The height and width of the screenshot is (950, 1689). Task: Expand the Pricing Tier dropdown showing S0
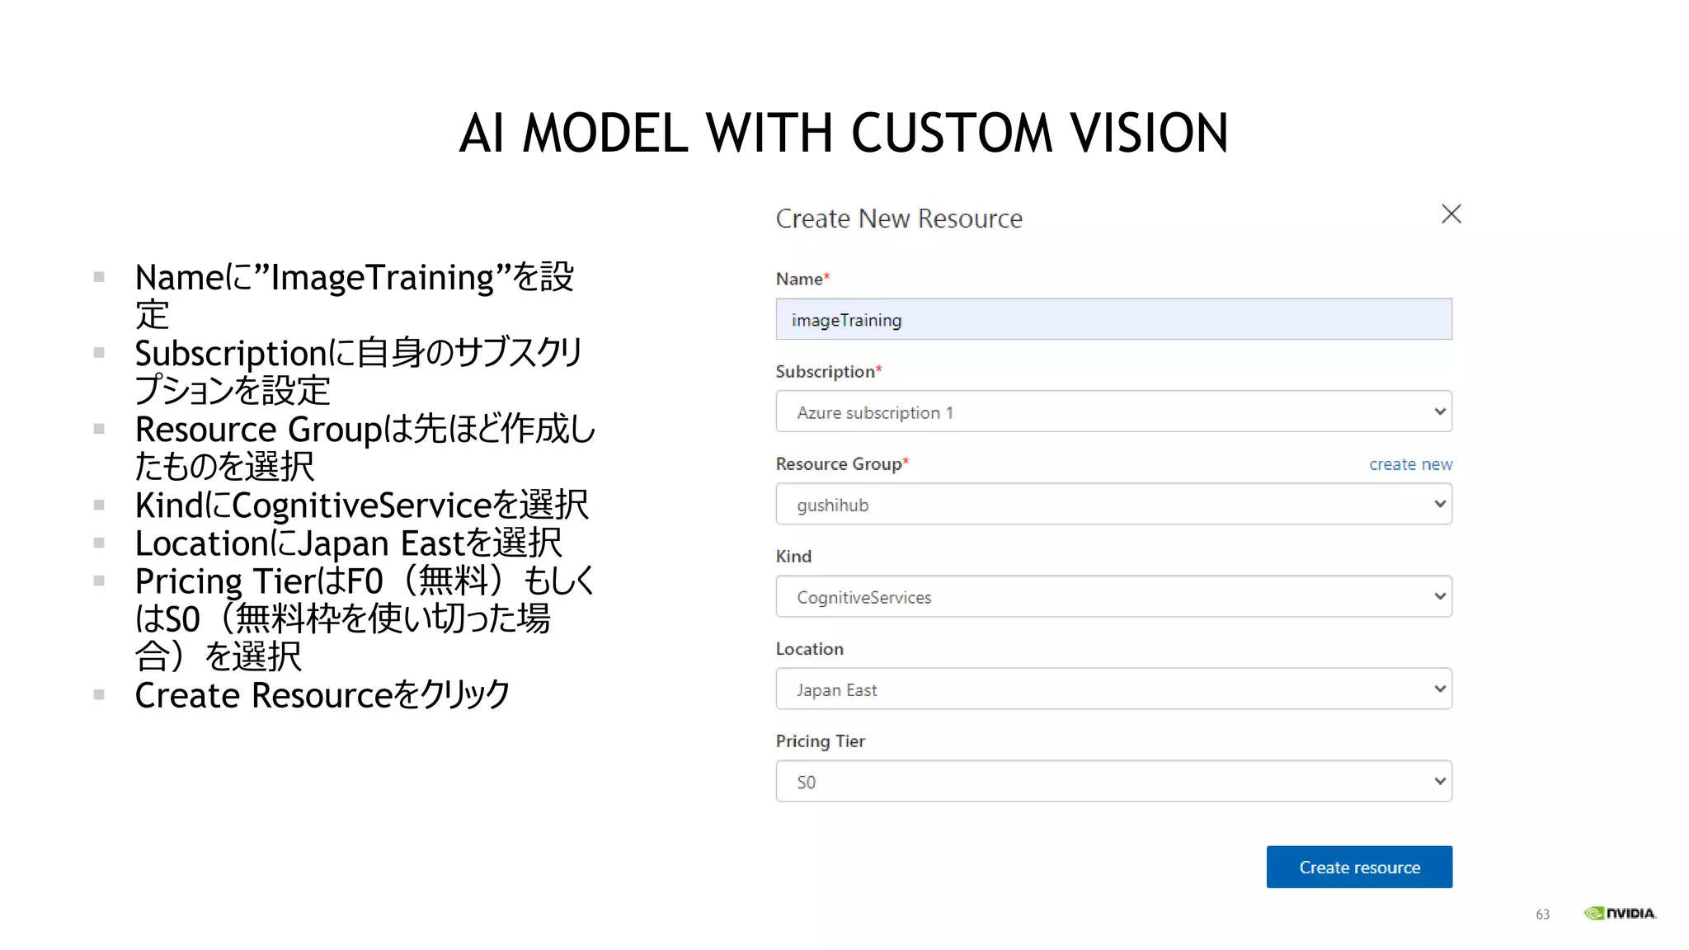(x=1113, y=781)
